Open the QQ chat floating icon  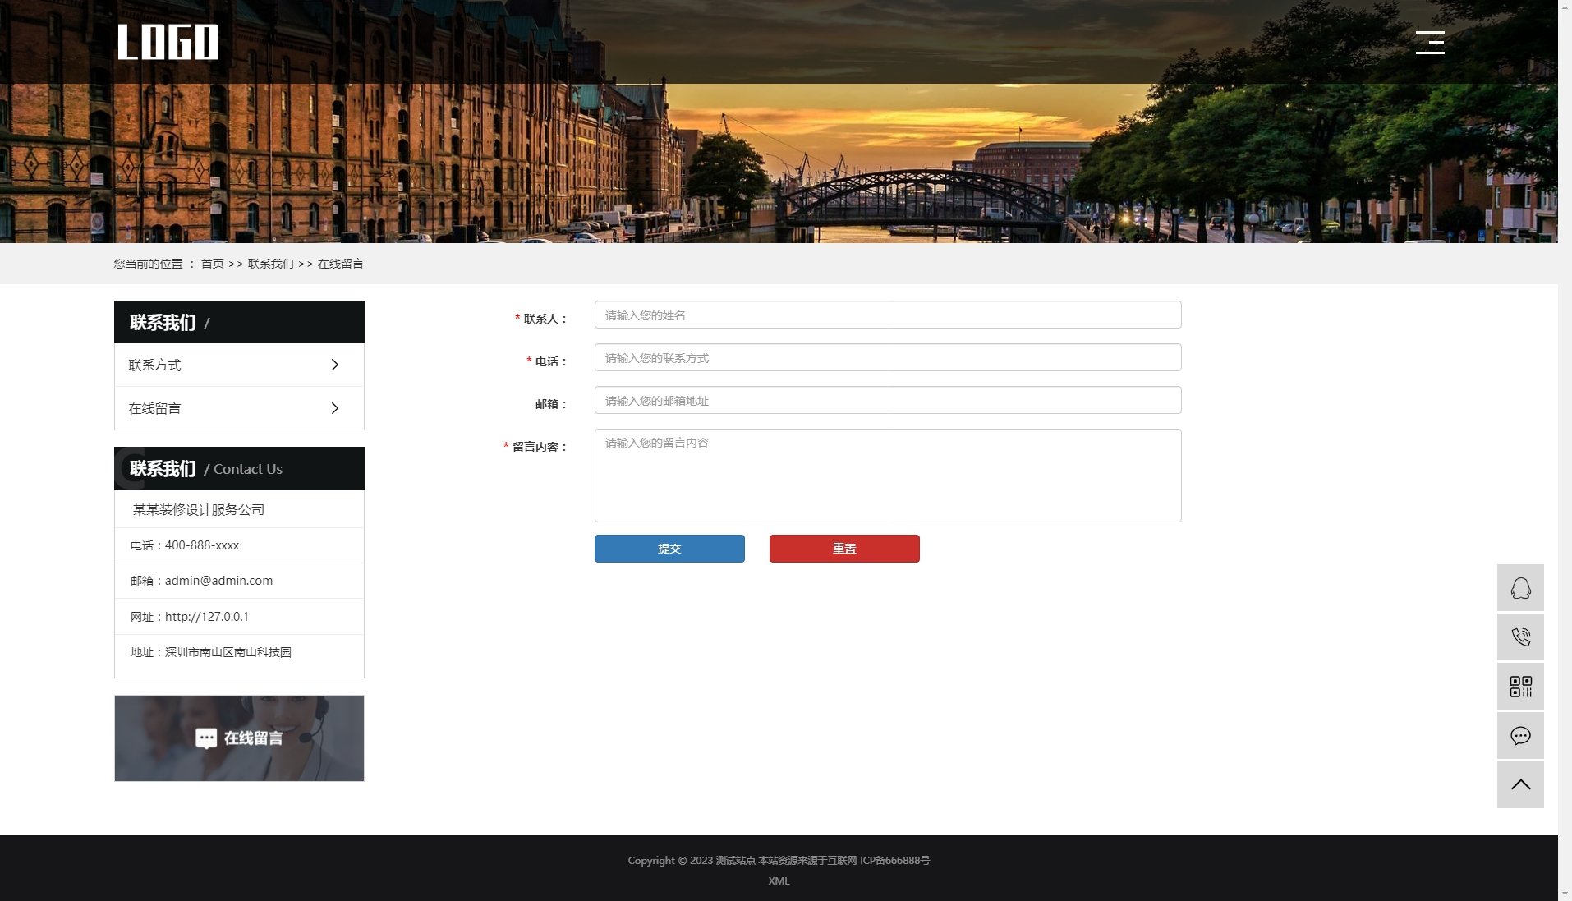click(1520, 588)
